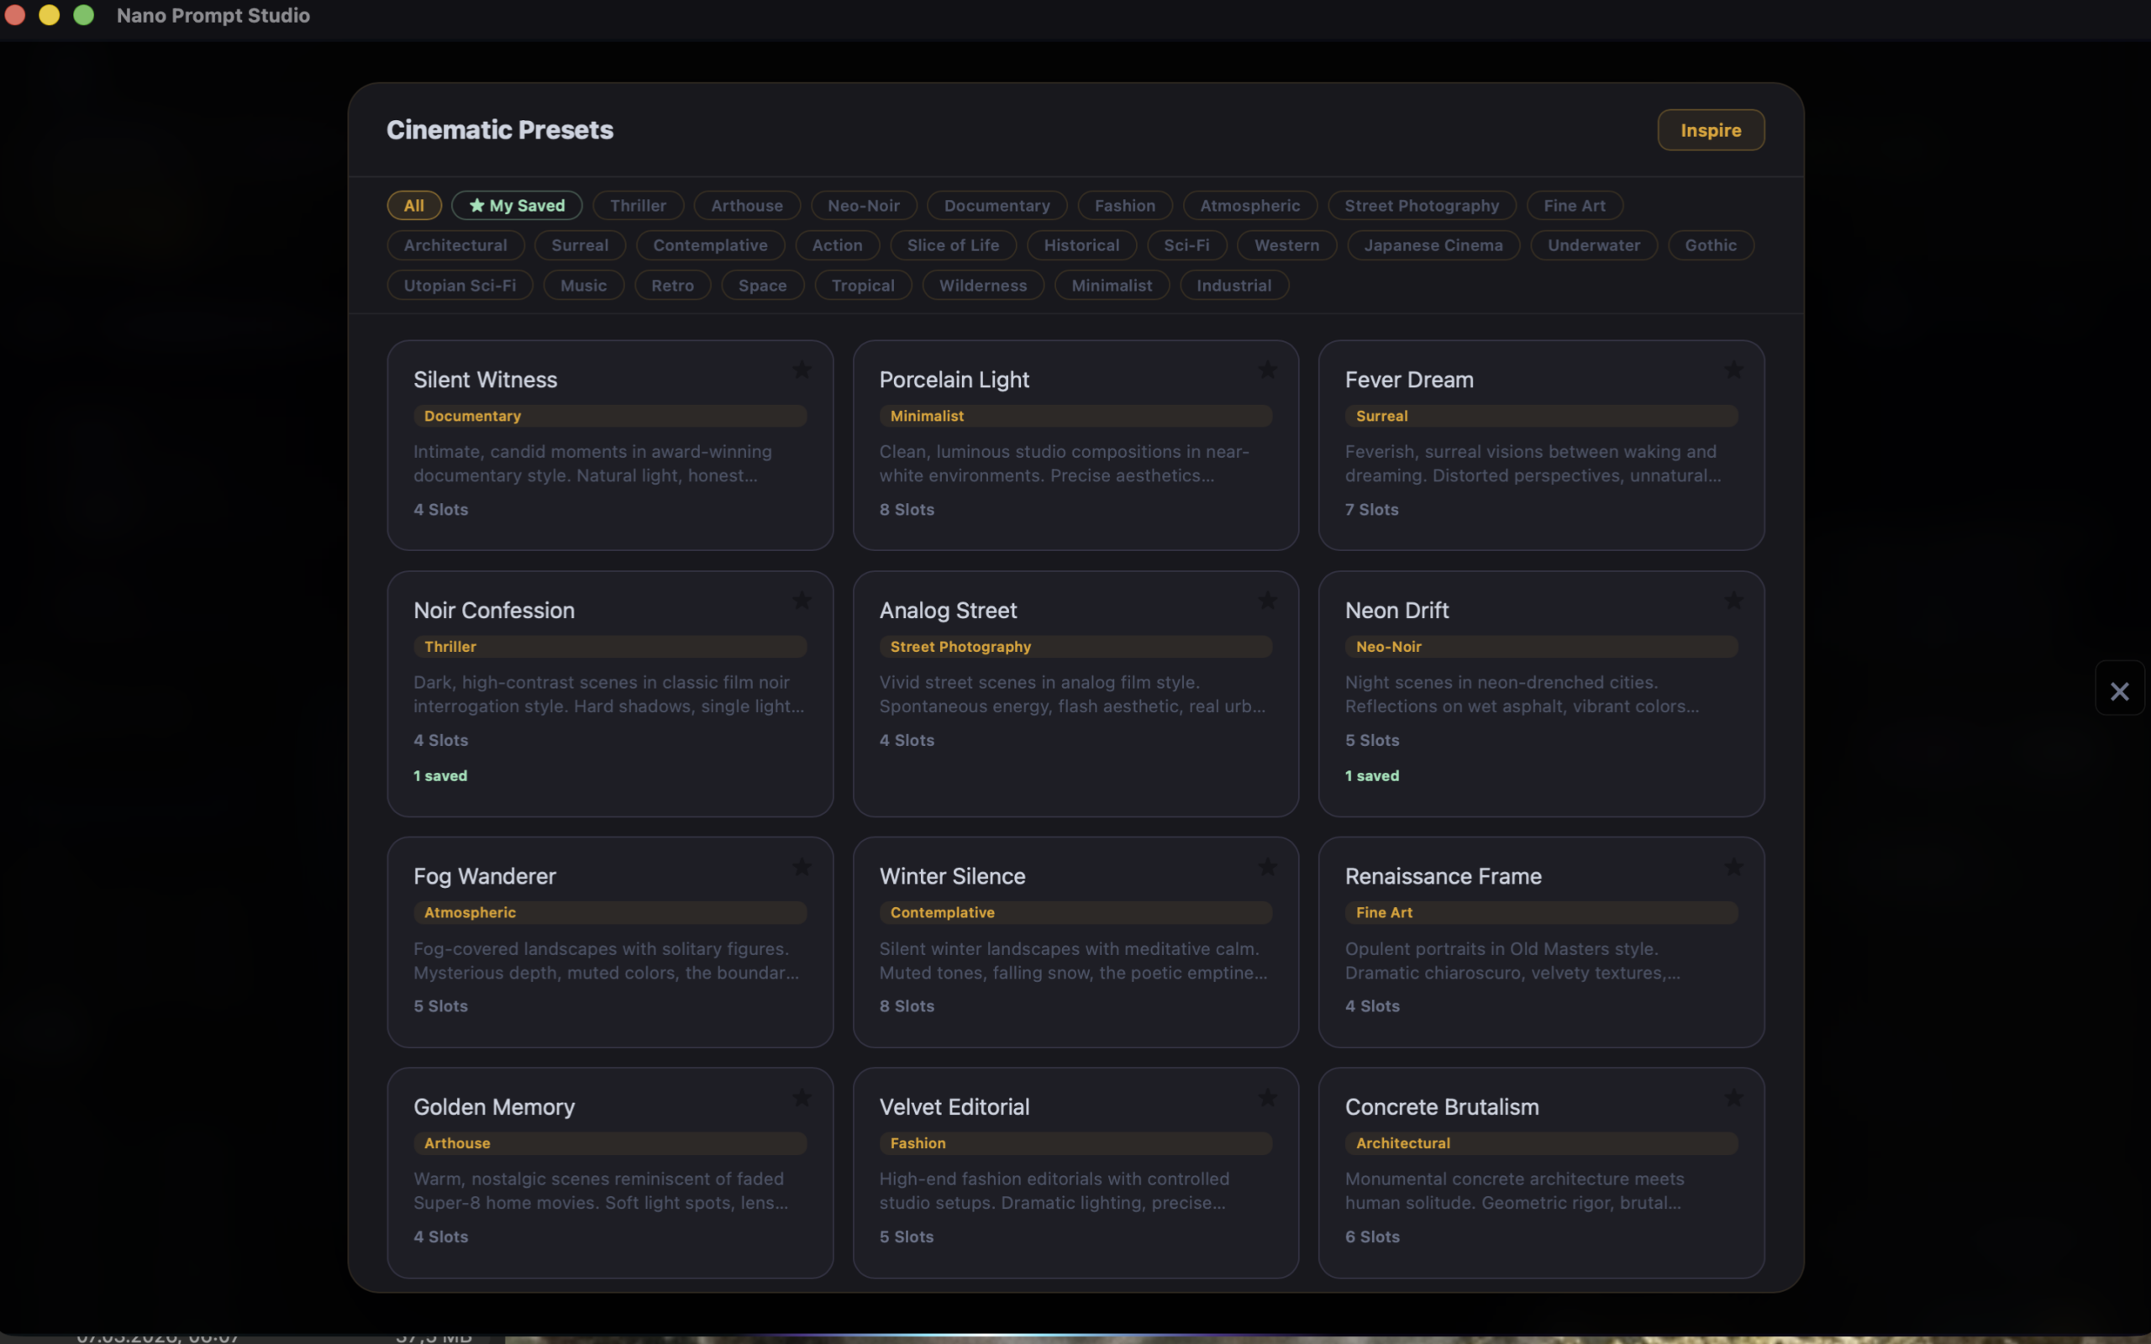Switch to the All filter tab
The width and height of the screenshot is (2151, 1344).
pos(414,205)
